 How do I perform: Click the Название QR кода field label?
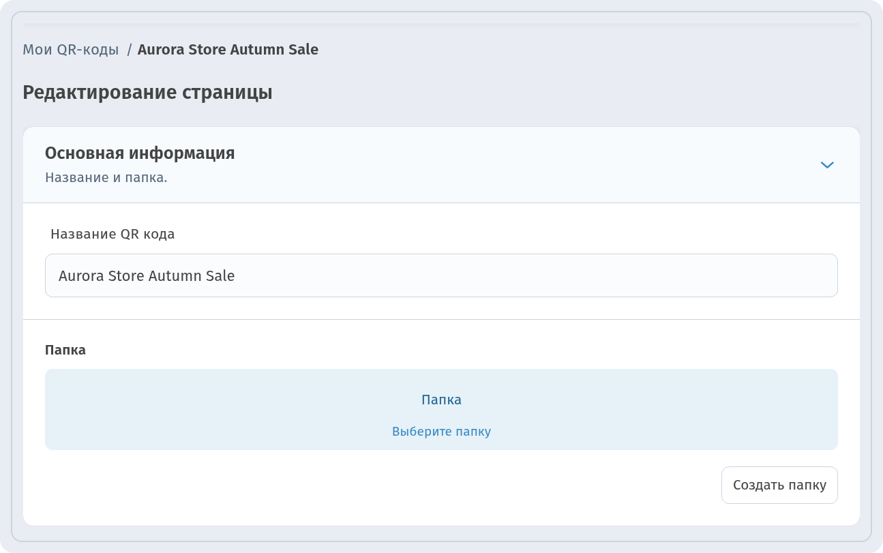[x=113, y=234]
